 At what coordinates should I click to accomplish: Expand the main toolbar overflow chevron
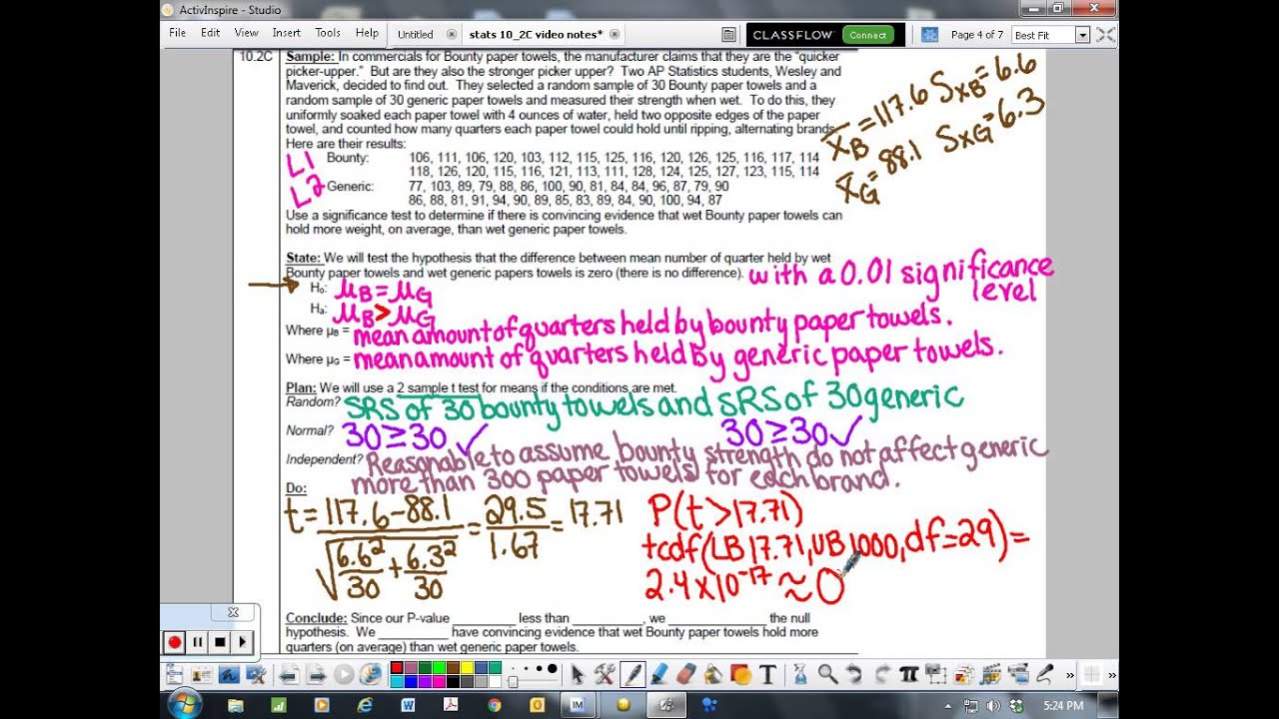[x=1069, y=674]
